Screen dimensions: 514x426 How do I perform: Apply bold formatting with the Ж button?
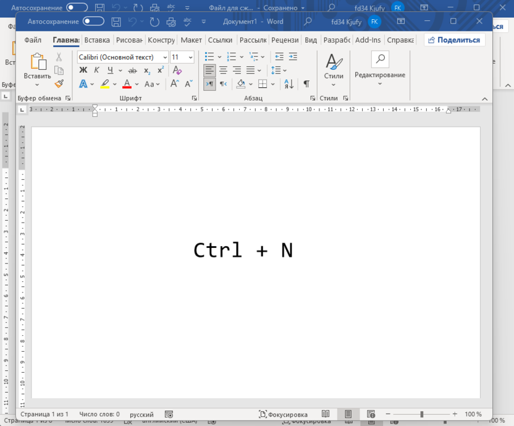coord(83,70)
